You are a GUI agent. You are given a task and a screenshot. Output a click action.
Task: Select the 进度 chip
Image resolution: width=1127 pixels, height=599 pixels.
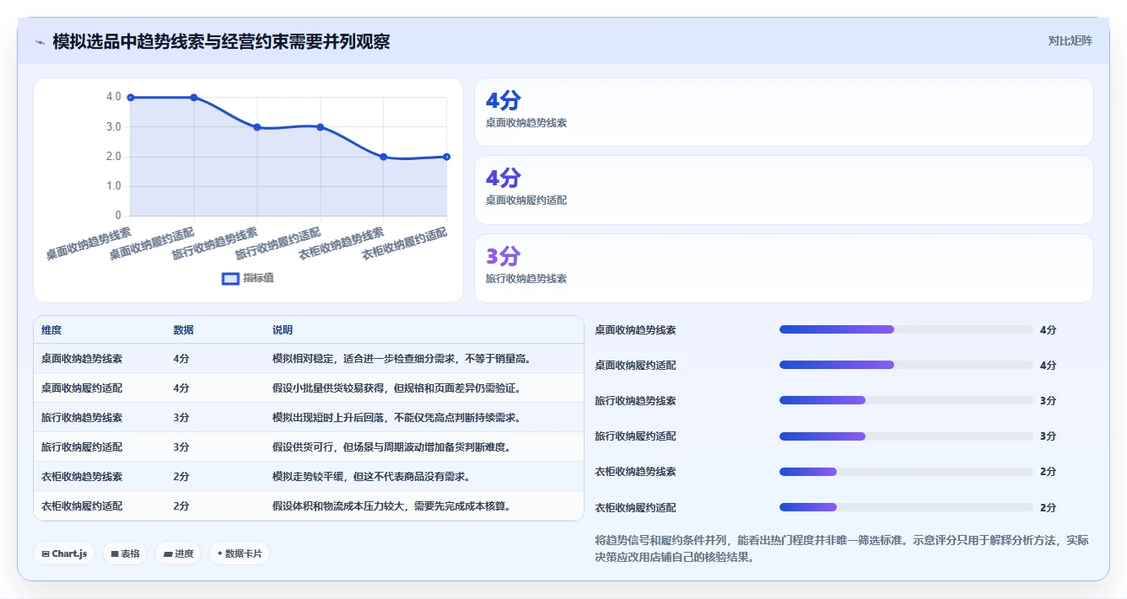pos(178,554)
